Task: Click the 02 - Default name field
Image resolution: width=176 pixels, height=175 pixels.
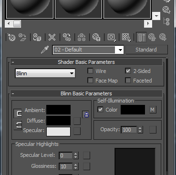Action: pyautogui.click(x=84, y=50)
